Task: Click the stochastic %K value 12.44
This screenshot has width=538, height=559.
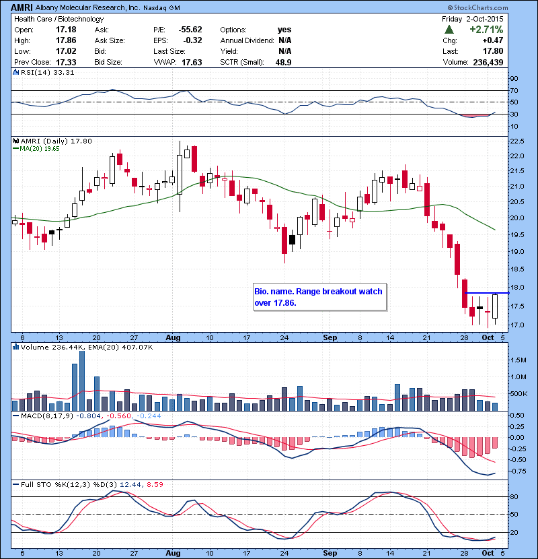Action: (x=130, y=484)
